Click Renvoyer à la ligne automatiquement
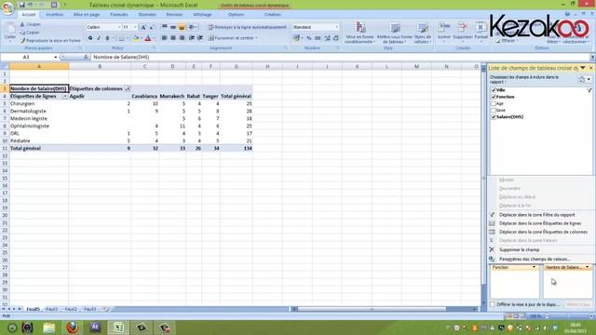 (x=247, y=27)
